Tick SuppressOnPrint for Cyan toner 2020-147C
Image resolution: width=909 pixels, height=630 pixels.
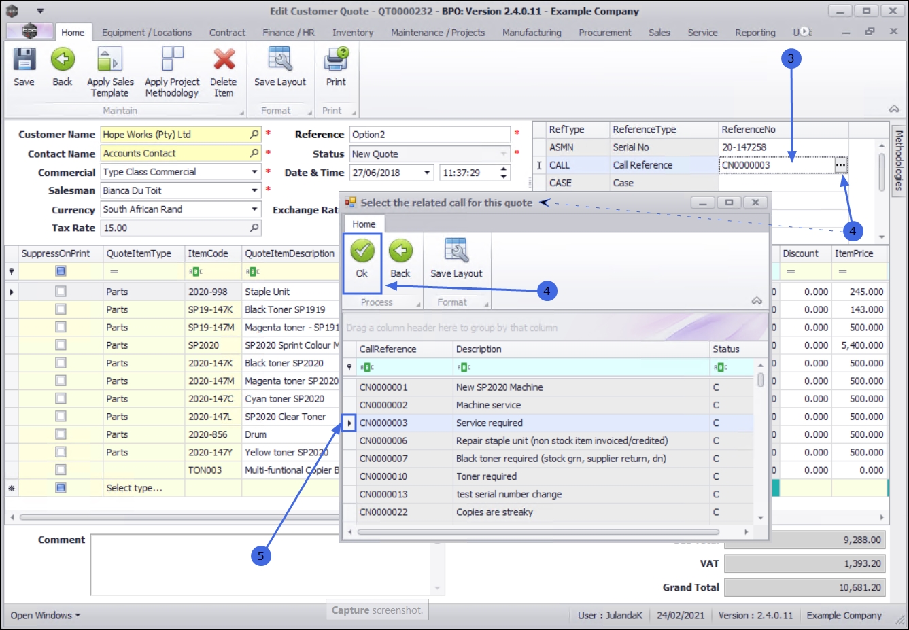[x=61, y=399]
